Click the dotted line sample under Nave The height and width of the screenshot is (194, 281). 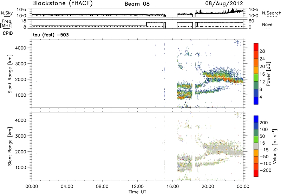point(267,28)
